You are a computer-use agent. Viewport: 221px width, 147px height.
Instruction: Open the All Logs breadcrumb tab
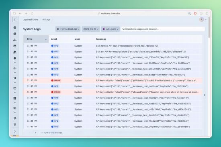pyautogui.click(x=46, y=19)
